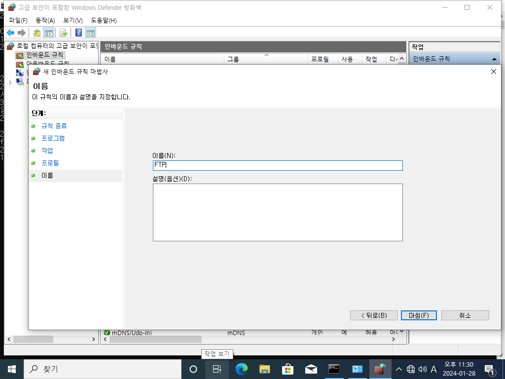Click tree pane horizontal scrollbar right arrow
The height and width of the screenshot is (379, 505).
tap(94, 340)
